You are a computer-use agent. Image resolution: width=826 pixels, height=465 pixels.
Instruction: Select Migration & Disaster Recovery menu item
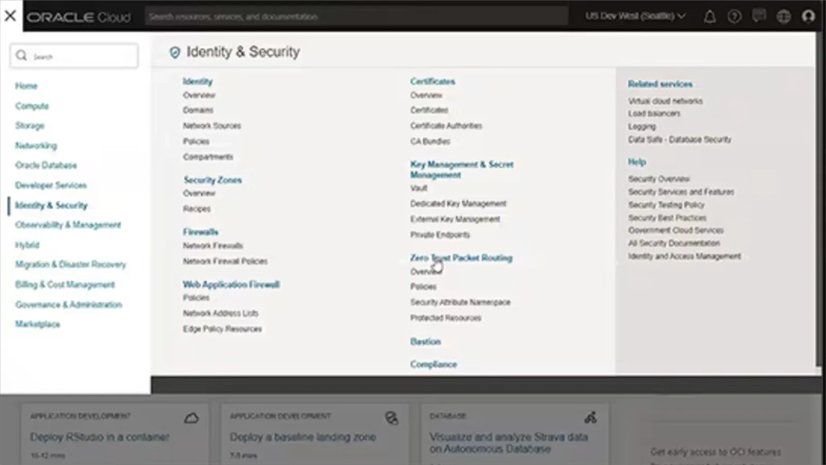(x=70, y=264)
